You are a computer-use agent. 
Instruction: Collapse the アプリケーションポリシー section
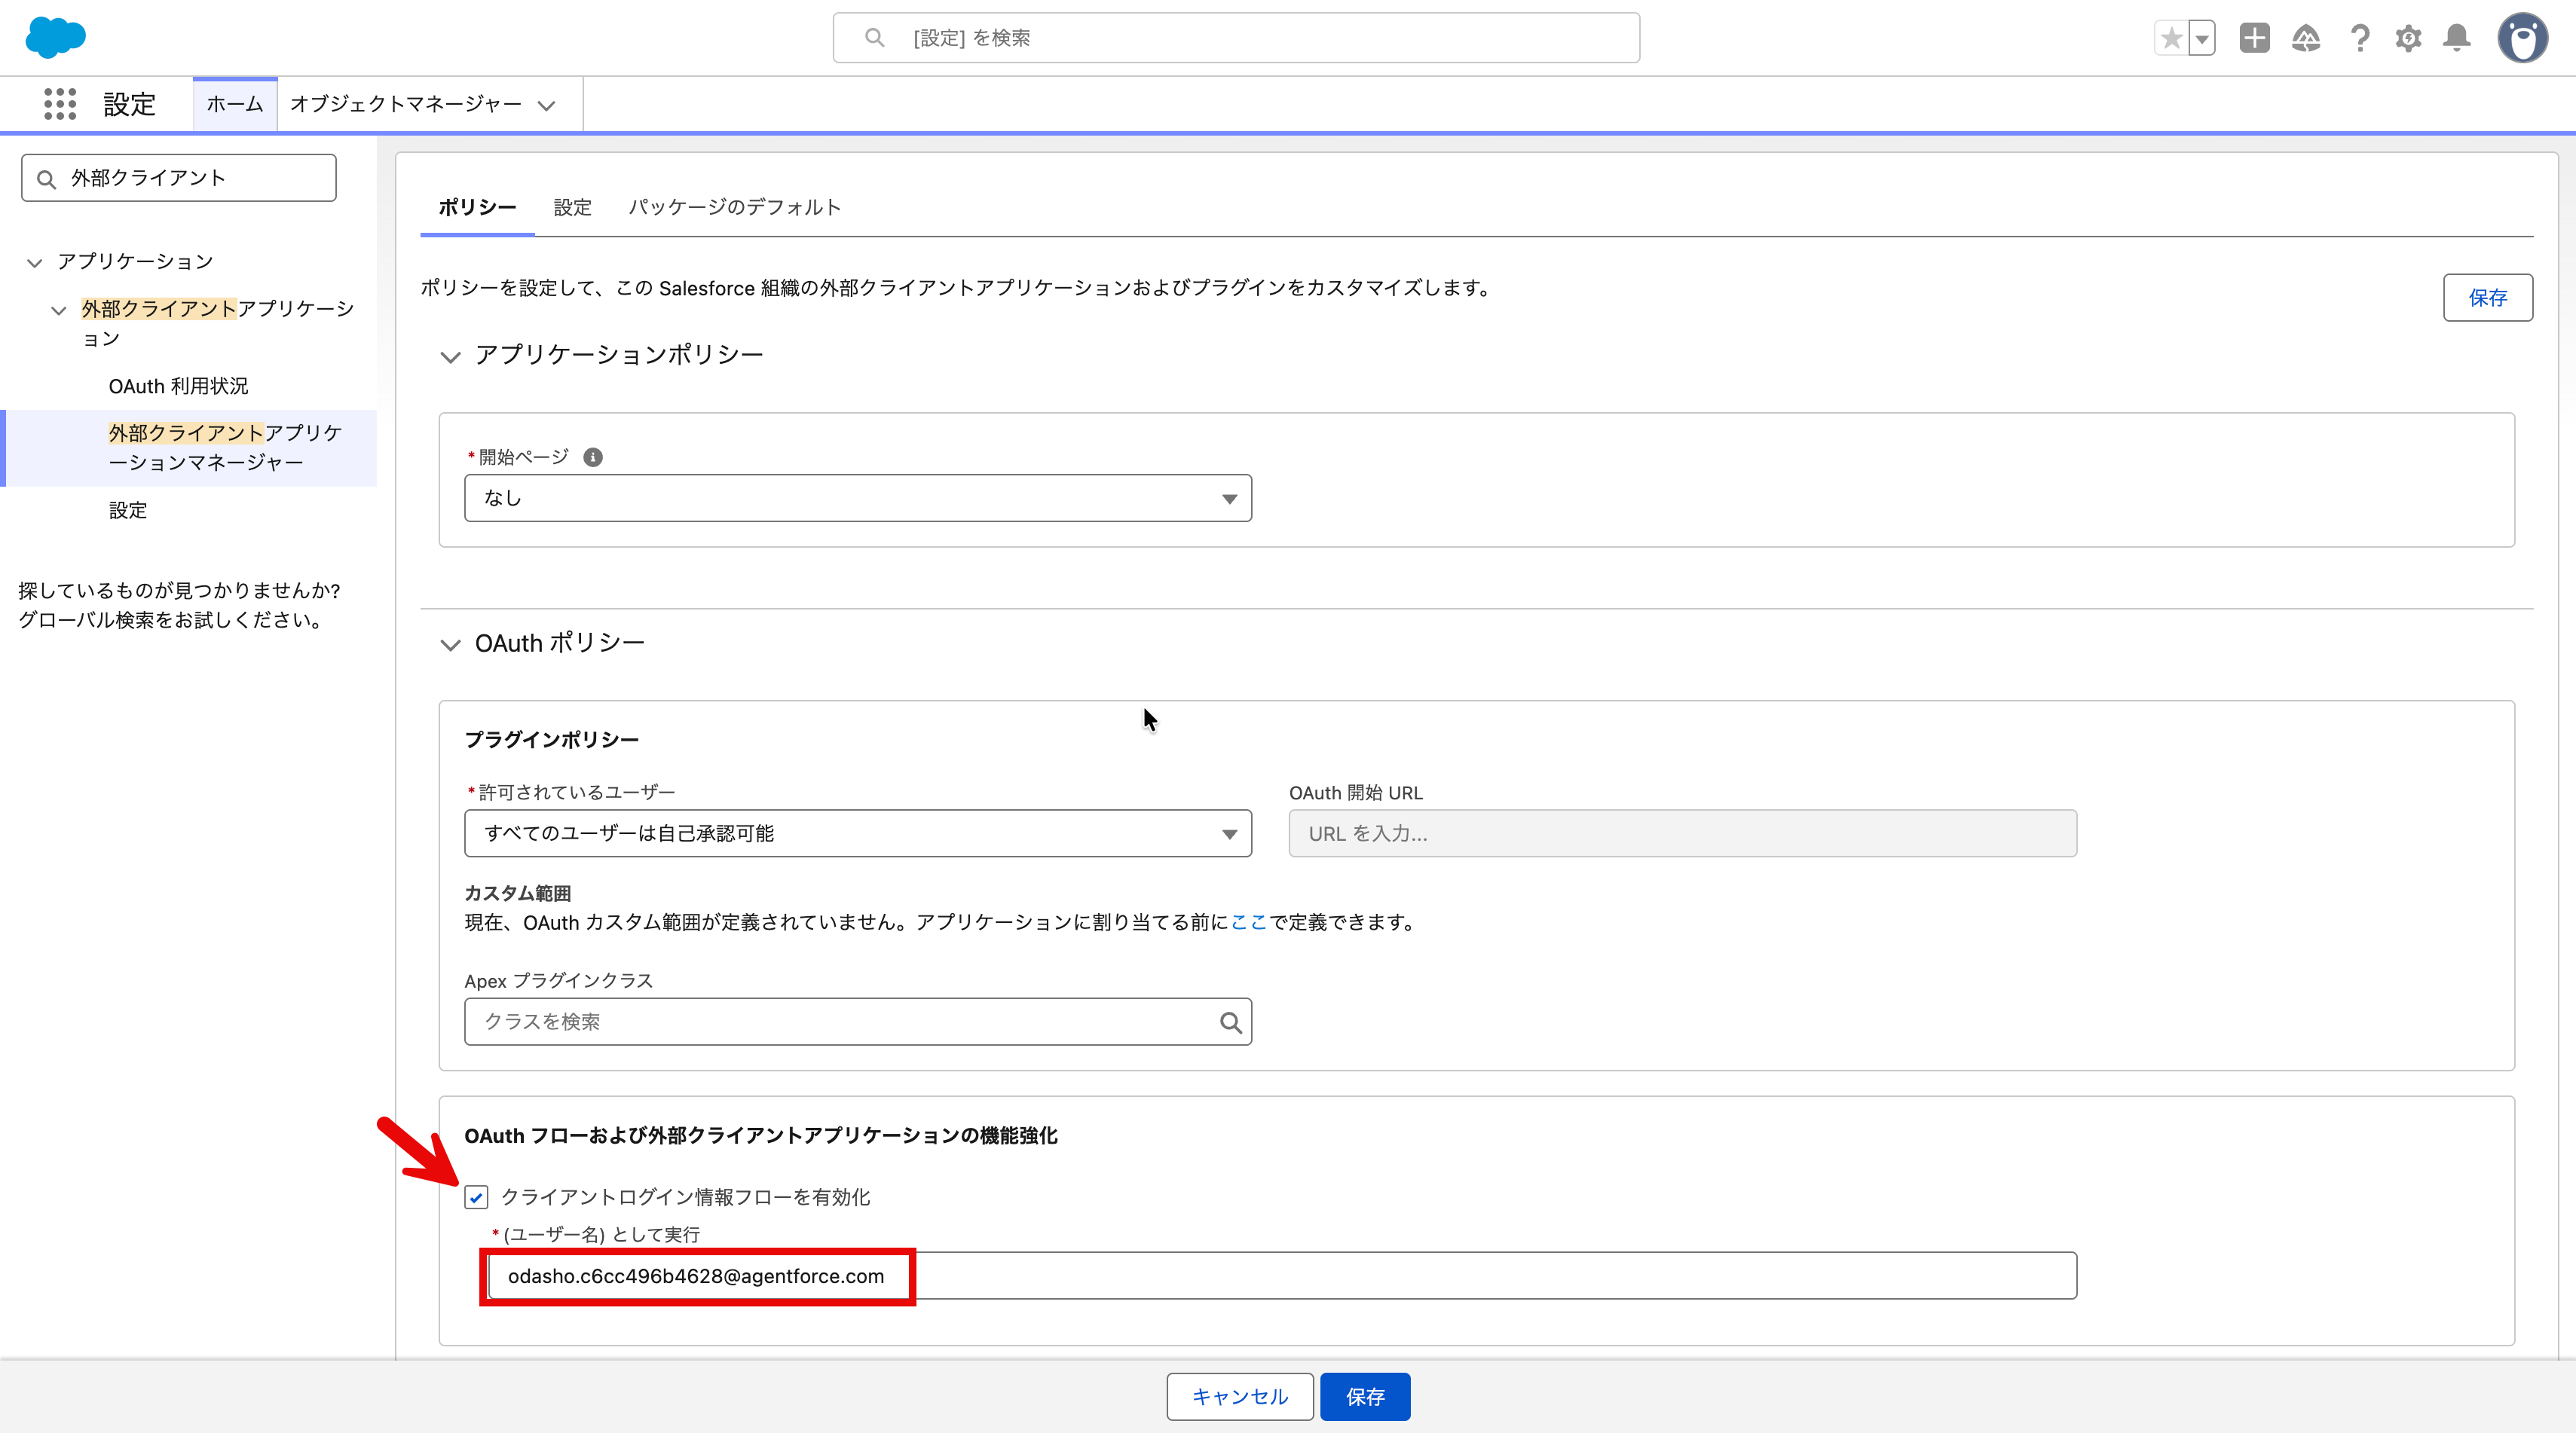tap(450, 356)
